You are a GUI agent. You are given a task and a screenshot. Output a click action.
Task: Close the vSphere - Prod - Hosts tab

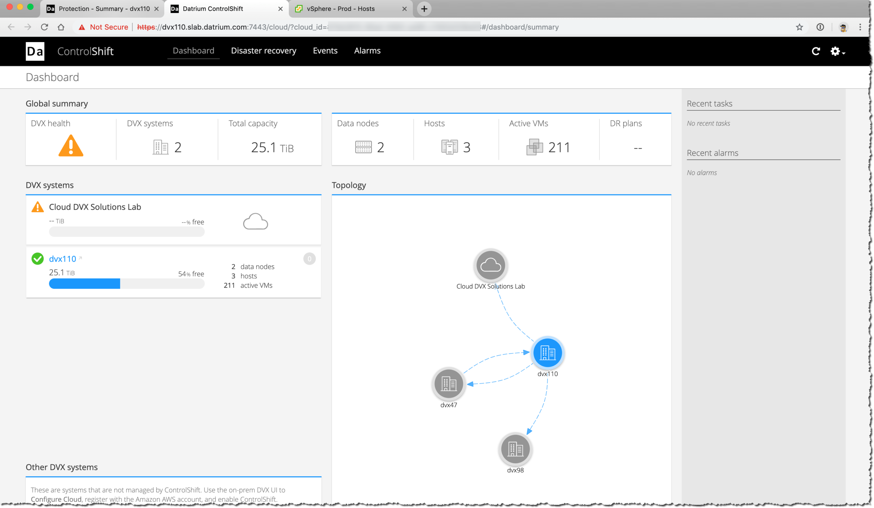[x=404, y=9]
